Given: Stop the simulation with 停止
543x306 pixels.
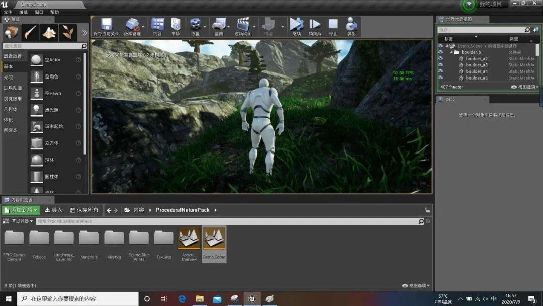Looking at the screenshot, I should tap(333, 24).
